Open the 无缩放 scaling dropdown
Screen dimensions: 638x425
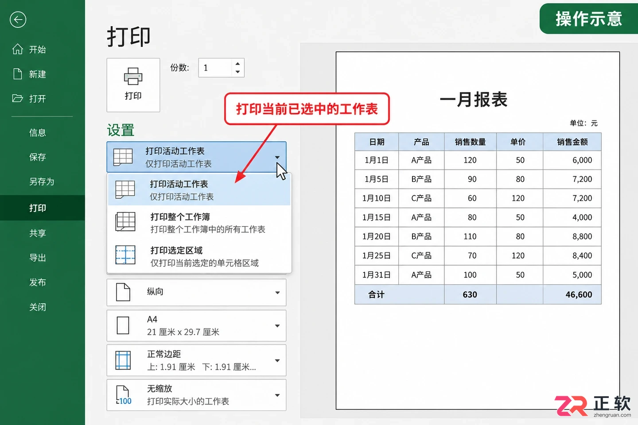point(277,395)
